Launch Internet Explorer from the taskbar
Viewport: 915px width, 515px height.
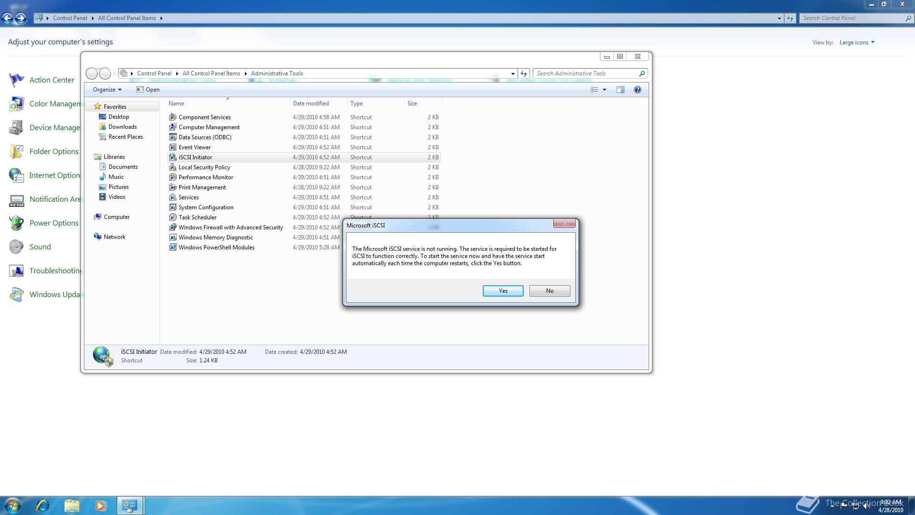point(43,505)
